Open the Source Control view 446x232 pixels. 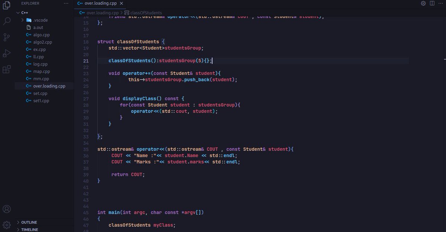tap(6, 37)
